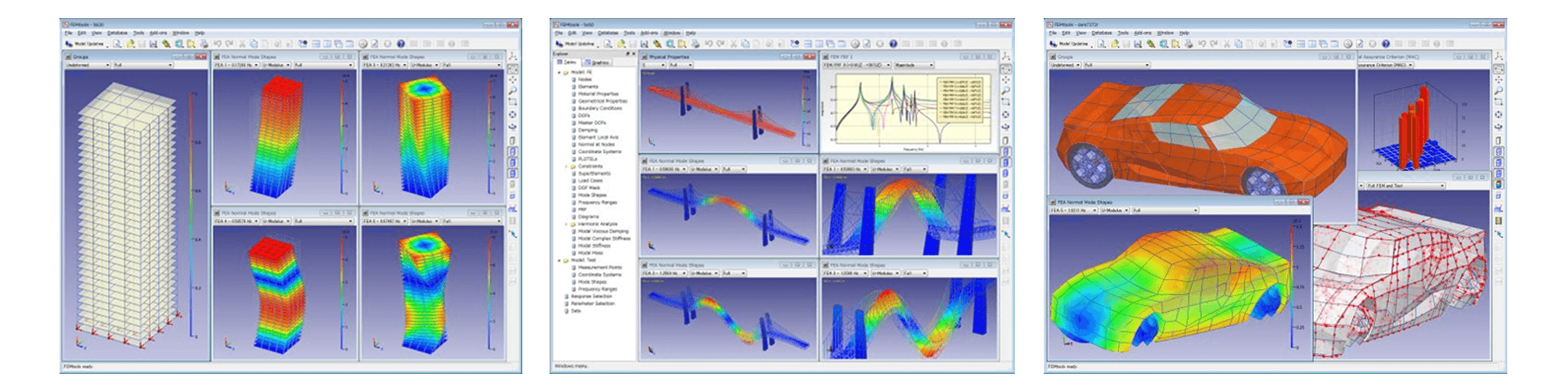Click the magnifier zoom tool in the car window sidebar
The image size is (1566, 391).
pyautogui.click(x=1499, y=91)
